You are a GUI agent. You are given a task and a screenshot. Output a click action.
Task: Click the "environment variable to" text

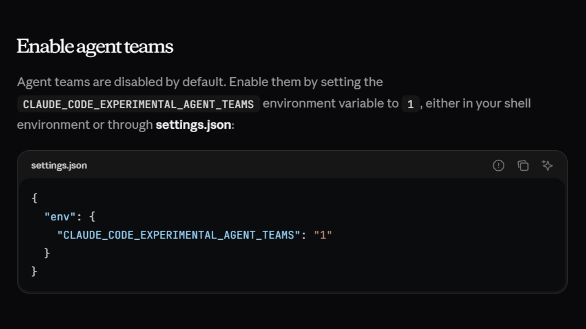331,104
